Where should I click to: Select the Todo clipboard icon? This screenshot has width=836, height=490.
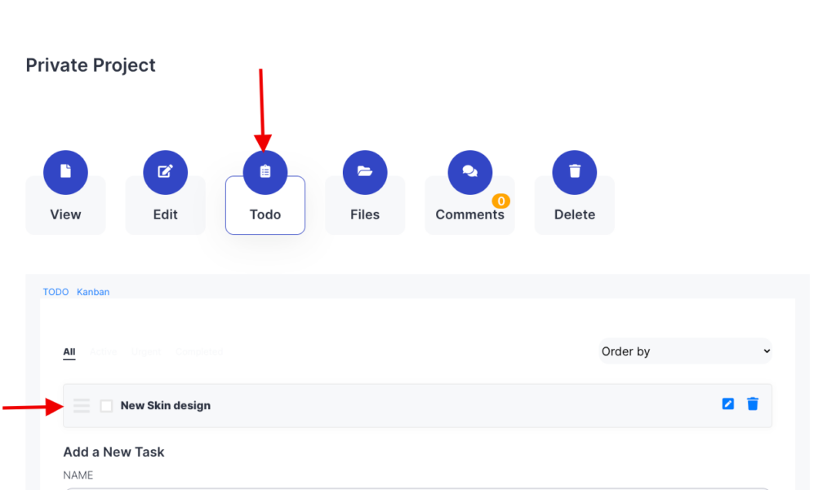tap(265, 172)
